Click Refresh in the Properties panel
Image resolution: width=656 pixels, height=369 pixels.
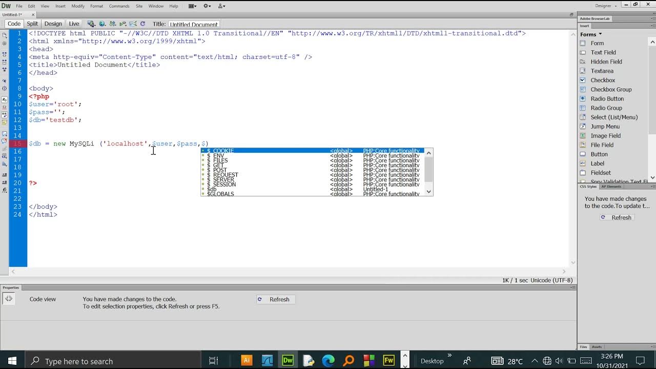(275, 299)
